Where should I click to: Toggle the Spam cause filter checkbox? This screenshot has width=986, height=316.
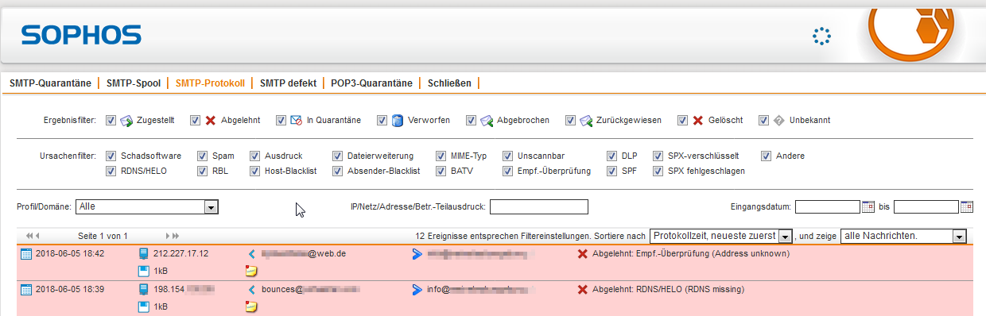[203, 156]
